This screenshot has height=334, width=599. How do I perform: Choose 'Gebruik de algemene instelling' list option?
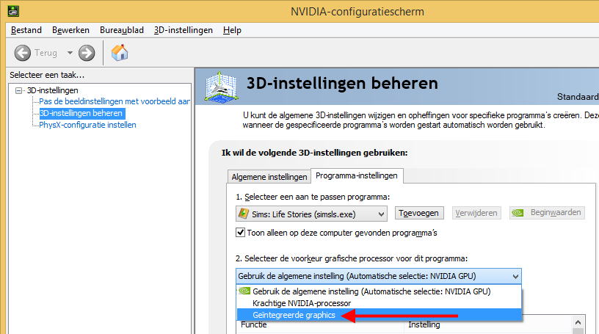click(379, 291)
